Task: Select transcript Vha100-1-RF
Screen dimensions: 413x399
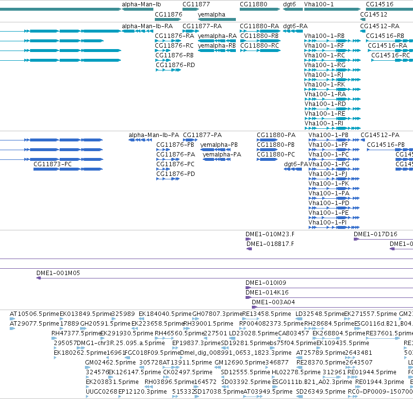Action: [x=324, y=46]
